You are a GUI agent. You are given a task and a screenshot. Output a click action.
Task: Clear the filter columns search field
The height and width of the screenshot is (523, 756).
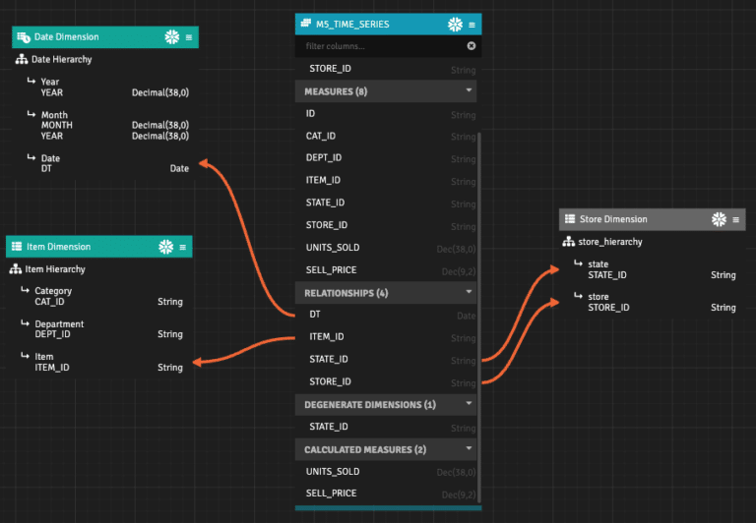tap(471, 46)
